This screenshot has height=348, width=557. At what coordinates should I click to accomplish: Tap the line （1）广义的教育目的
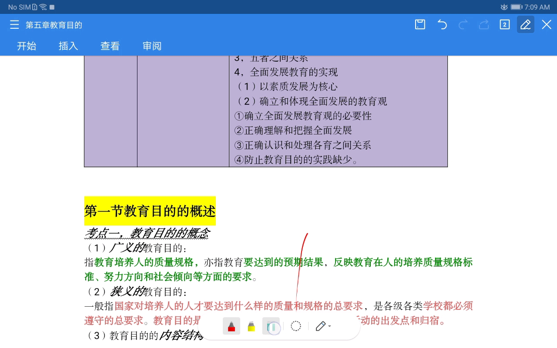tap(136, 248)
